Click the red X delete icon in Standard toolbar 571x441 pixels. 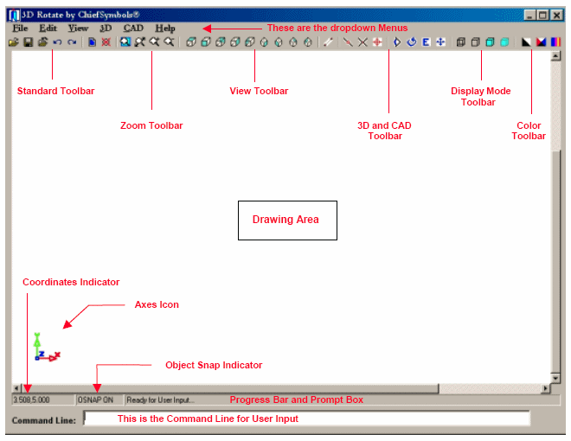(x=106, y=42)
